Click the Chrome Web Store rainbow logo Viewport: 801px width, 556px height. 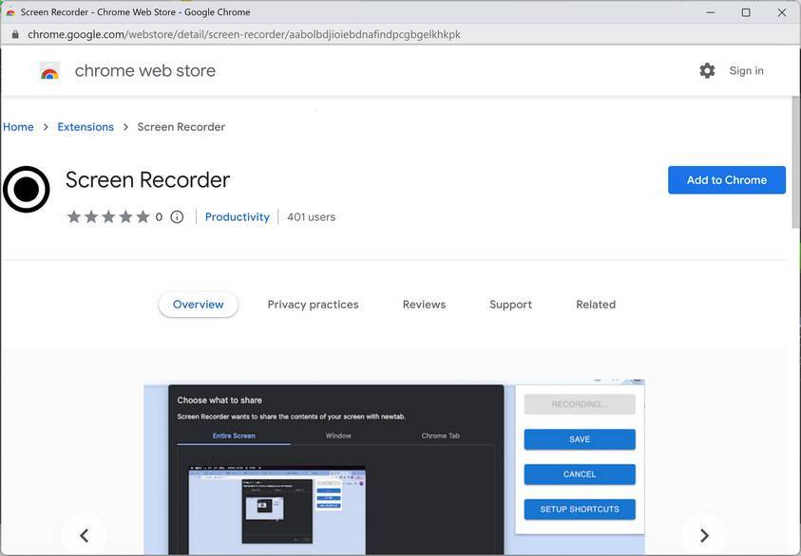coord(49,71)
